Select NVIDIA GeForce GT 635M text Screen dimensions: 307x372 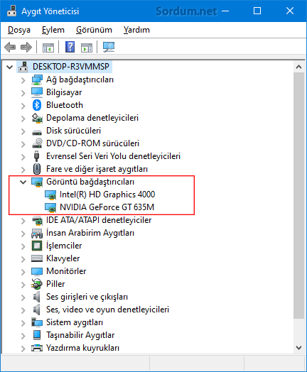pyautogui.click(x=107, y=207)
